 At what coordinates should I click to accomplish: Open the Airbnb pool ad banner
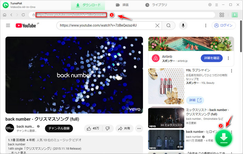point(191,44)
